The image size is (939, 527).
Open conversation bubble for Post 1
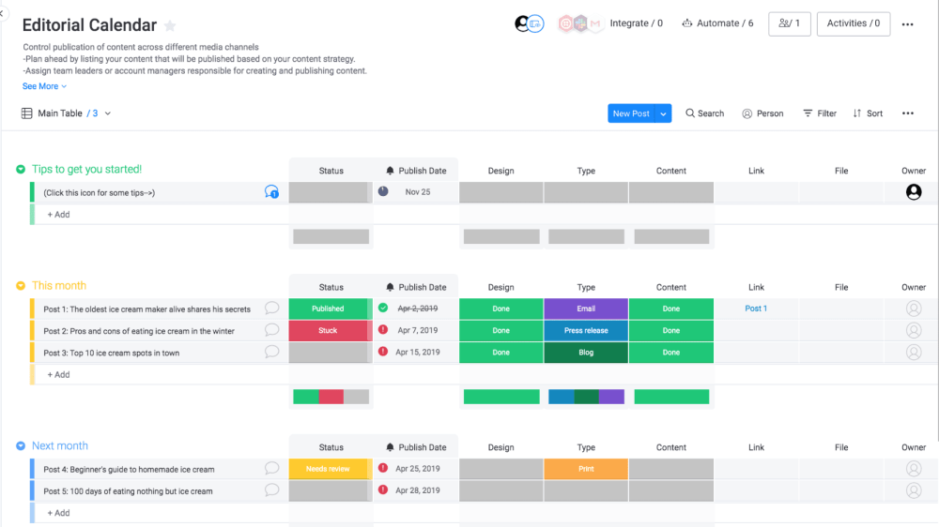click(x=272, y=309)
